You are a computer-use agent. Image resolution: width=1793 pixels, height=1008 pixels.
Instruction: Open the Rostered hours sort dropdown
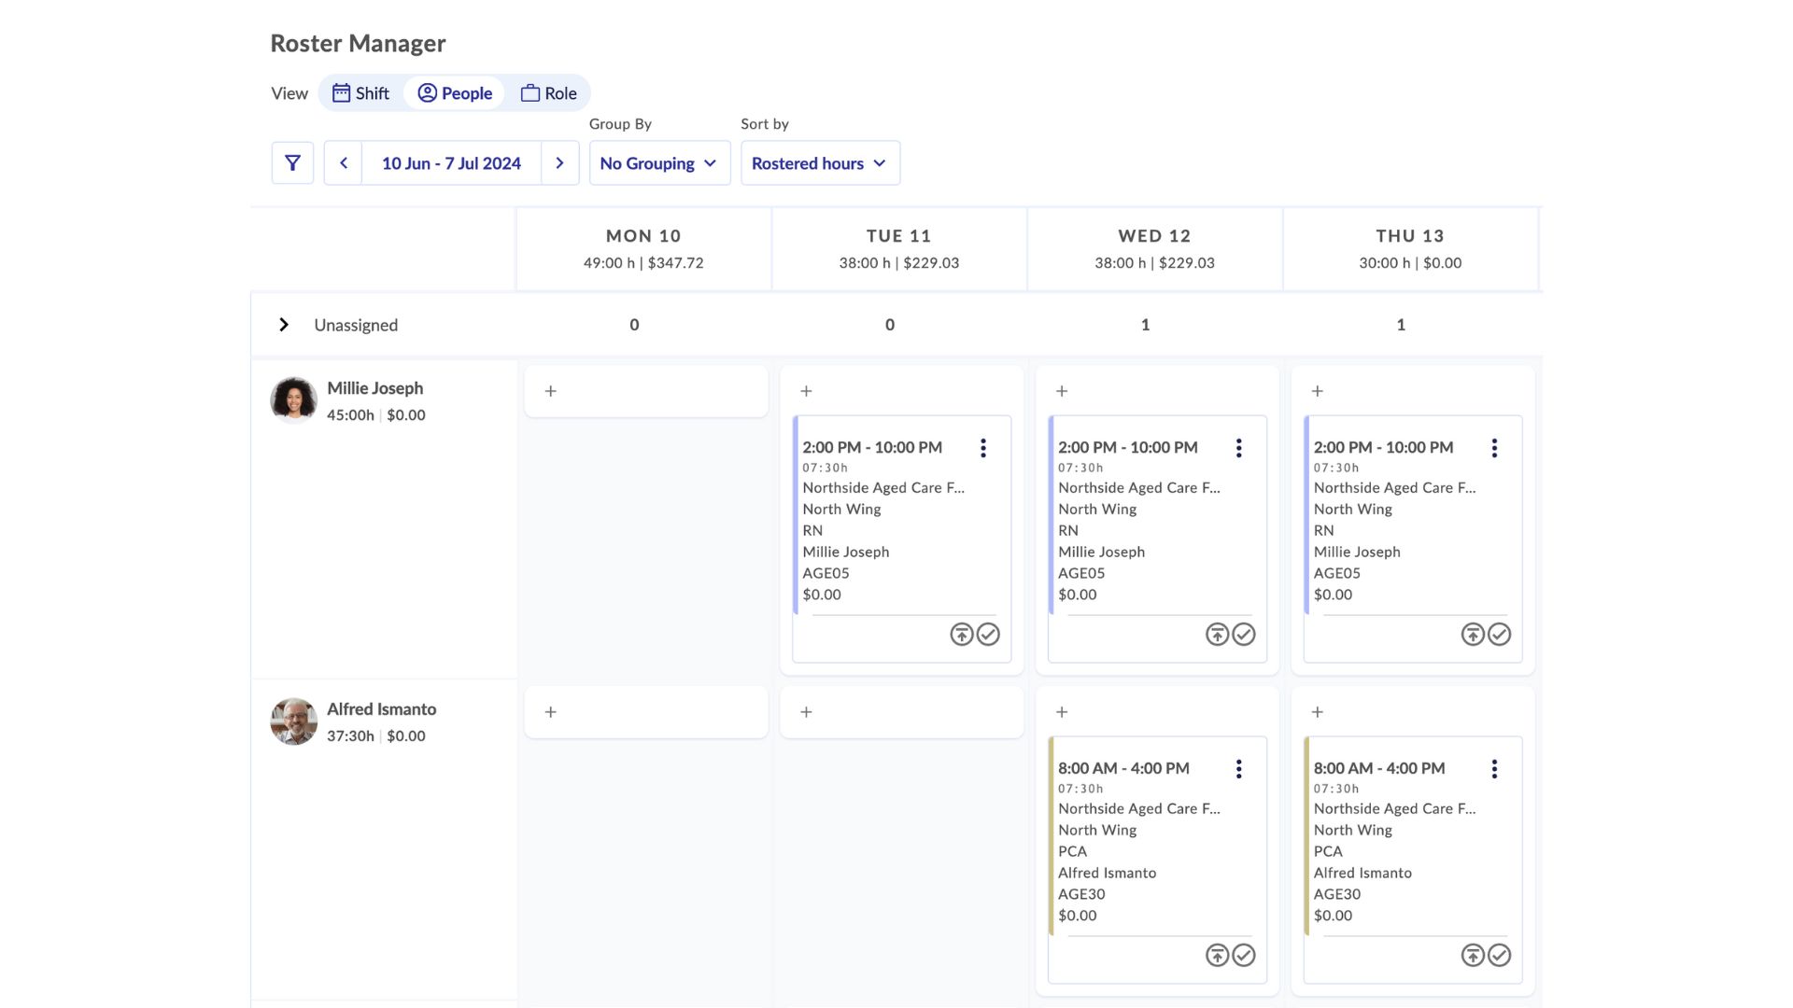(x=820, y=162)
